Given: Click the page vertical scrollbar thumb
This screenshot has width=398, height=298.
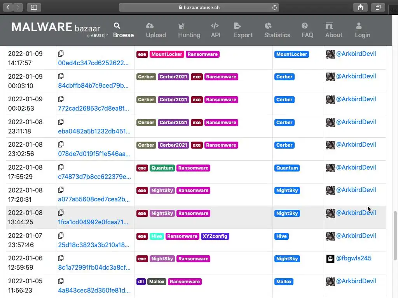Looking at the screenshot, I should click(x=395, y=236).
